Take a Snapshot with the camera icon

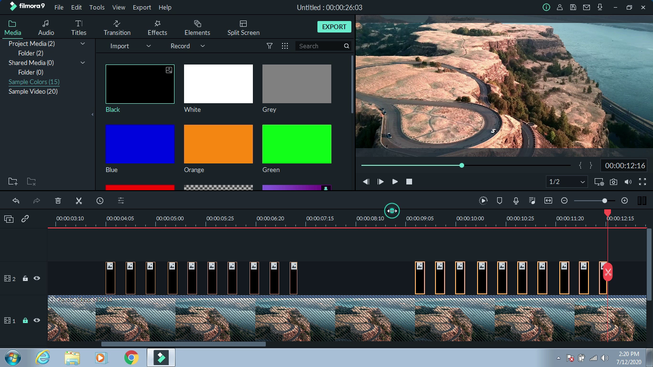[614, 182]
